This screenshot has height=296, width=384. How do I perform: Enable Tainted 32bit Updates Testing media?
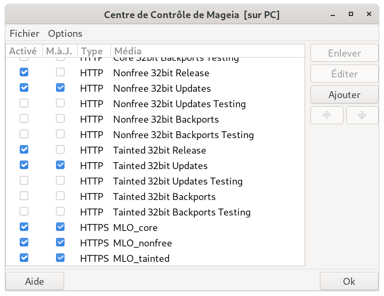coord(24,180)
